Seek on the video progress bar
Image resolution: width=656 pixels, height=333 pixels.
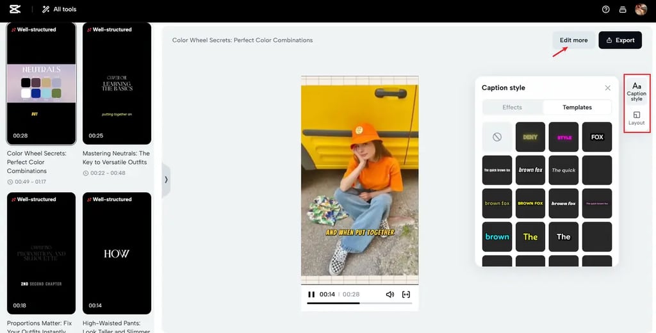click(x=359, y=304)
